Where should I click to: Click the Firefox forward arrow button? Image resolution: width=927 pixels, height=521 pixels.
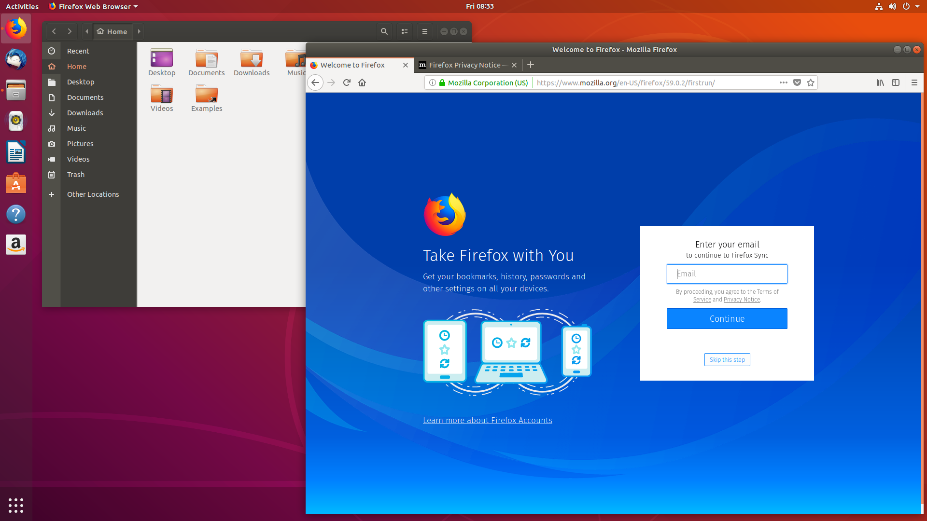tap(331, 82)
